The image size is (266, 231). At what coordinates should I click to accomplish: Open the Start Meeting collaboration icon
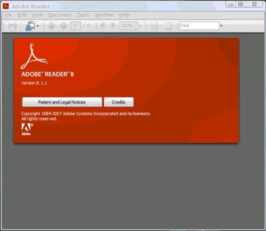point(30,26)
